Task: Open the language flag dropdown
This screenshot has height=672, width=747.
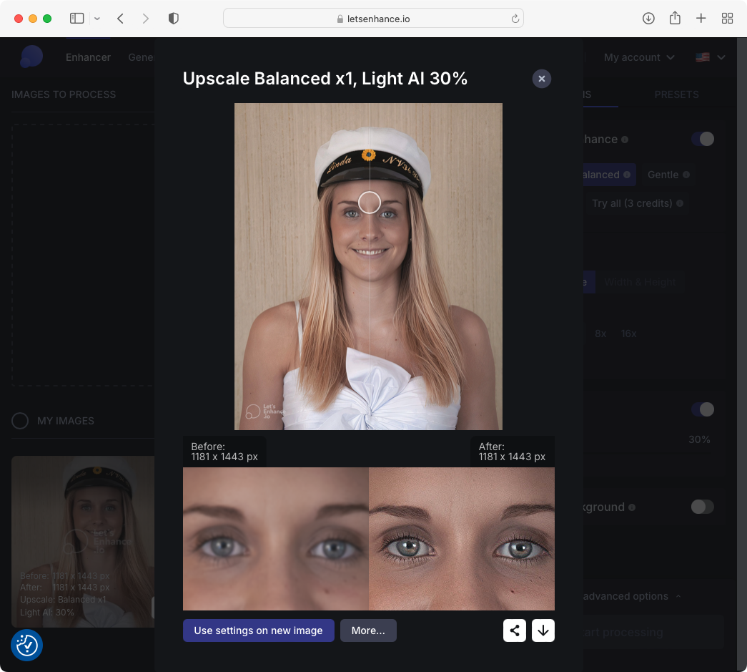Action: pos(710,57)
